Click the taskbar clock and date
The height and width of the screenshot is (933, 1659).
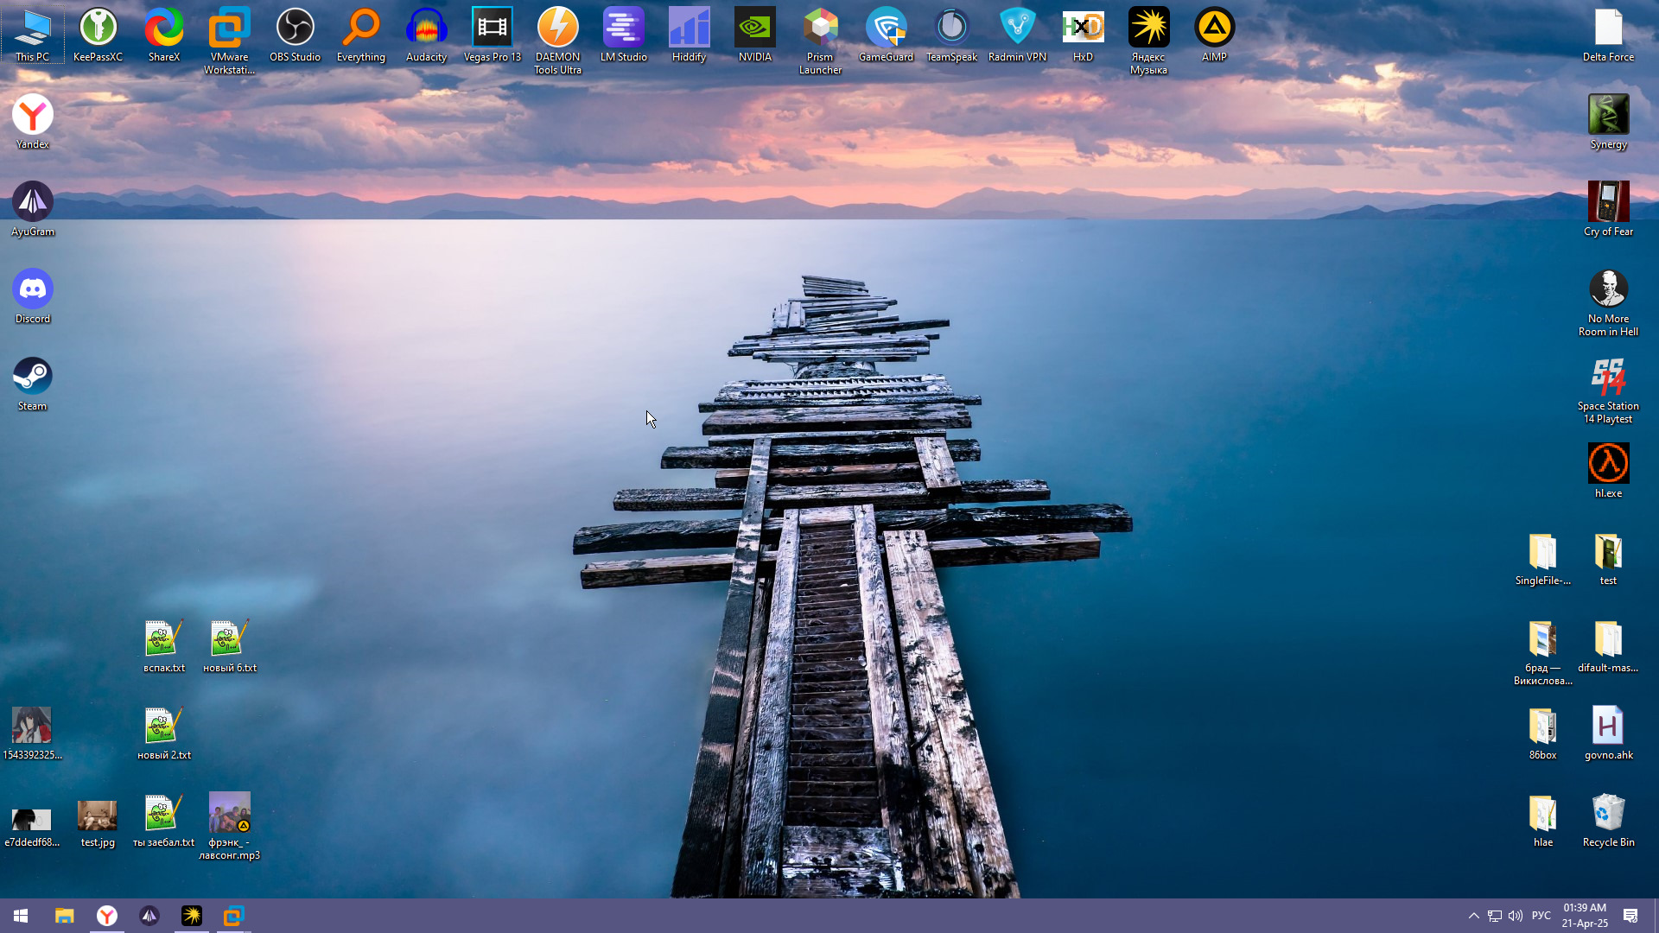pos(1585,916)
